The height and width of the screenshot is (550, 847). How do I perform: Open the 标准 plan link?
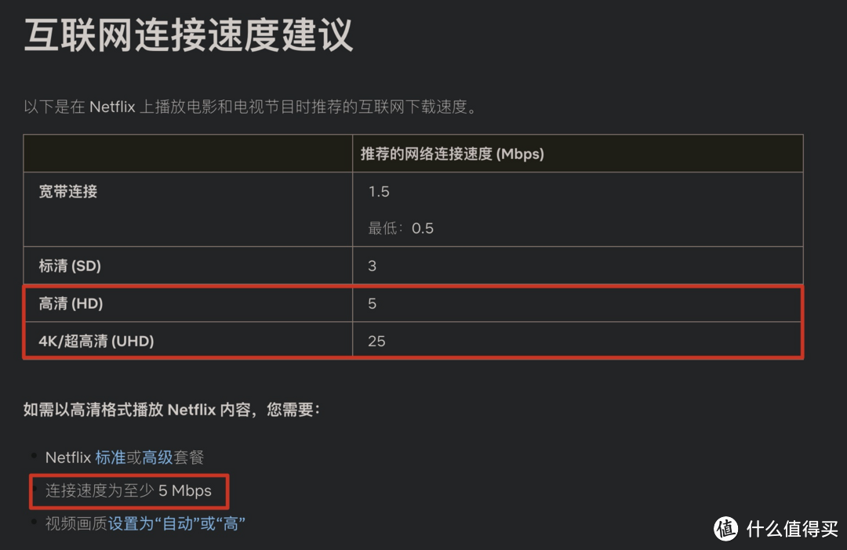pos(110,458)
